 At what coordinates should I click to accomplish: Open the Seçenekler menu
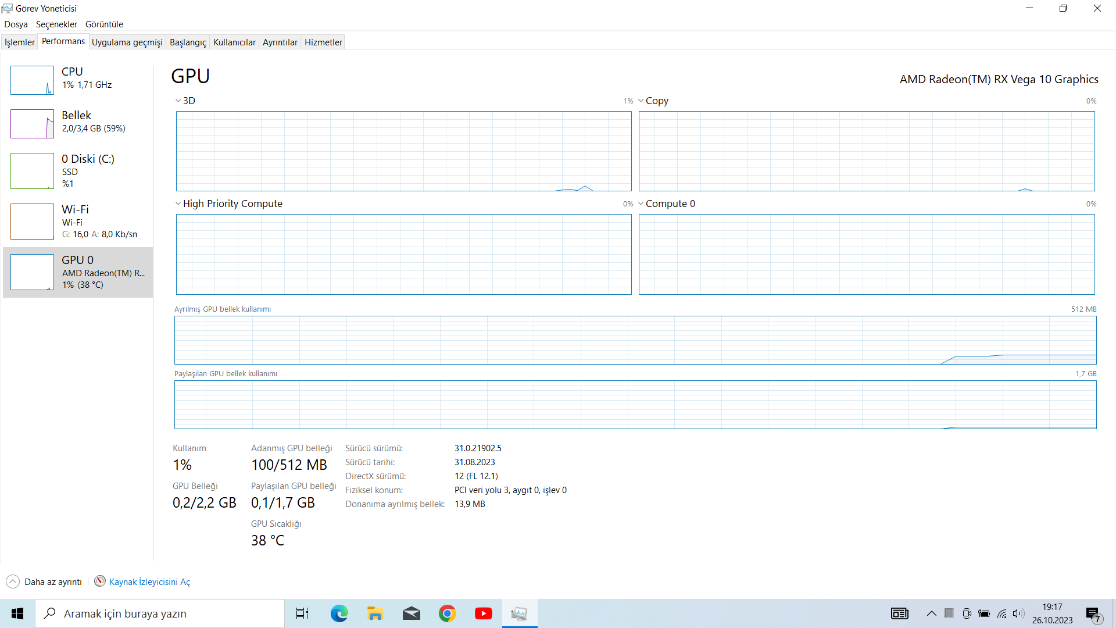56,24
